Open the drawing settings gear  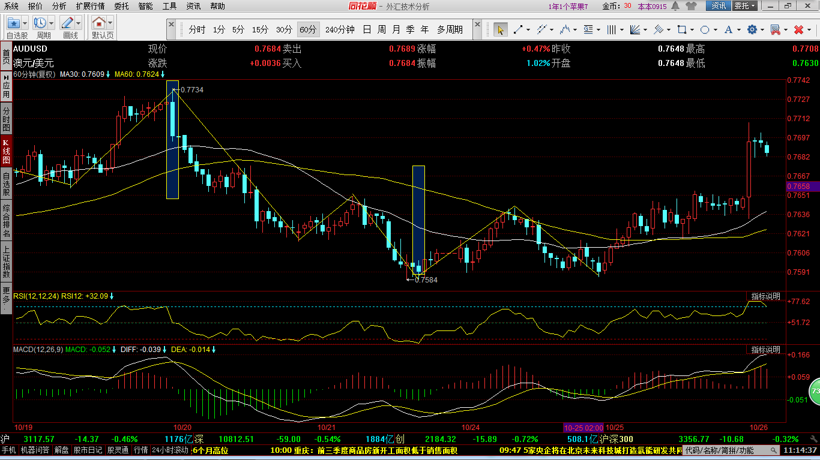(x=752, y=29)
